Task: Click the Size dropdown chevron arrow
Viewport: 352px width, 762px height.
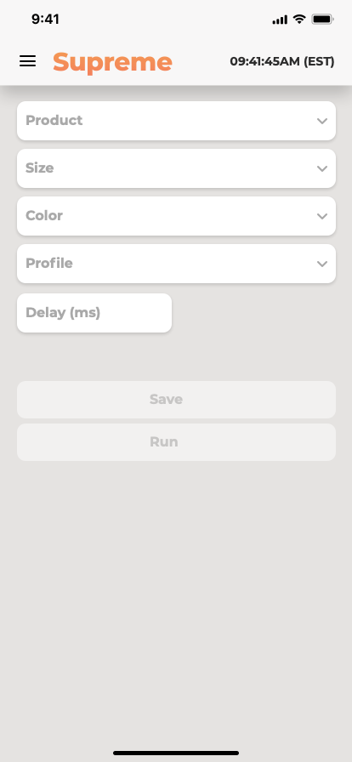Action: (x=322, y=168)
